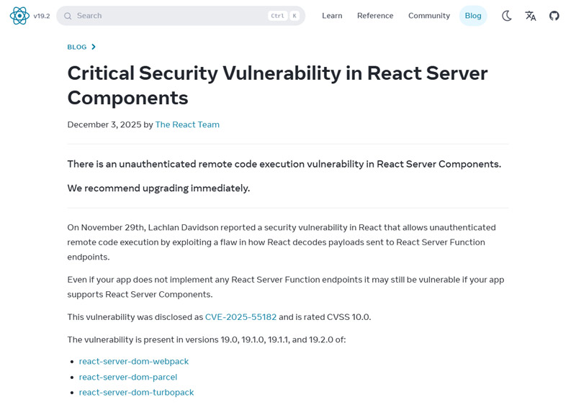Click the React logo icon

click(x=19, y=16)
